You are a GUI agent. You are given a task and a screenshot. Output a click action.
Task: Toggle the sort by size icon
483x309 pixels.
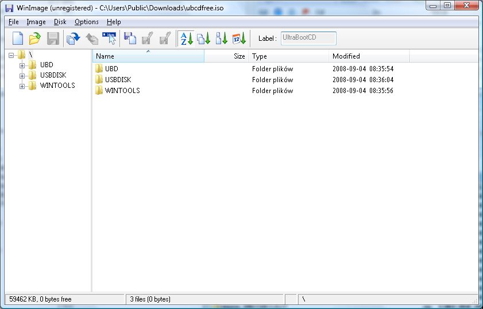(221, 38)
